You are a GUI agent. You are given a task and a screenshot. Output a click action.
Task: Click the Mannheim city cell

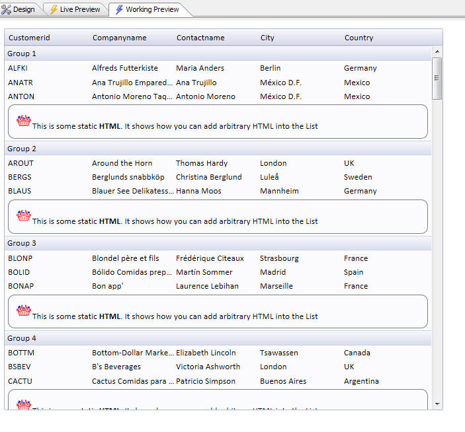[279, 191]
